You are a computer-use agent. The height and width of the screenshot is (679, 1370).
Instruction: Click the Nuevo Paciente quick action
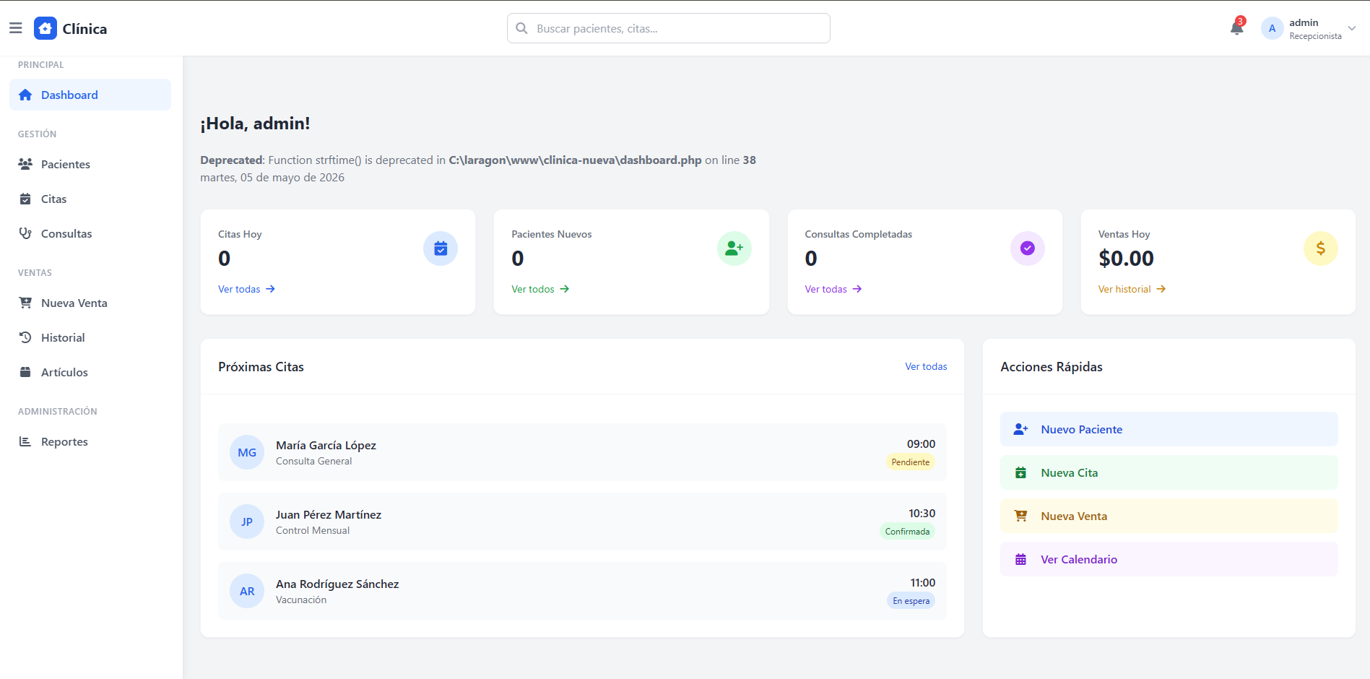[x=1169, y=429]
